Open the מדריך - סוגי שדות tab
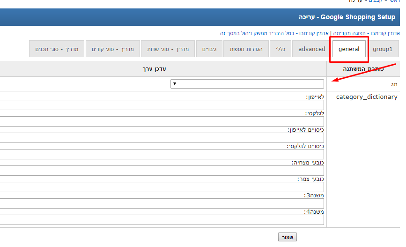The height and width of the screenshot is (247, 406). click(168, 49)
